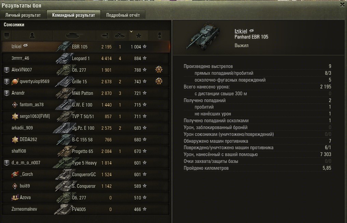Click sergo1063[FVM] player badge icon
The image size is (347, 223).
tap(15, 116)
